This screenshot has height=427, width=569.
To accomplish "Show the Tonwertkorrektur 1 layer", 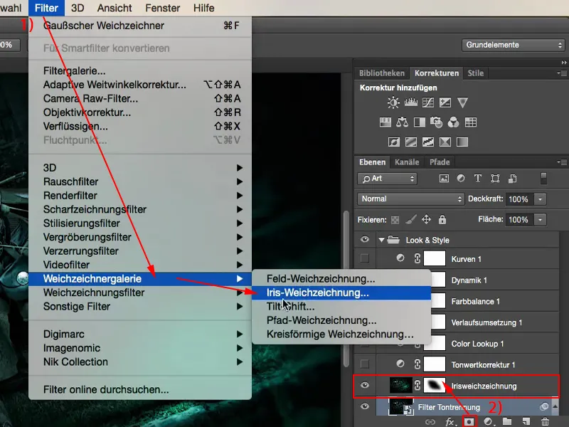I will (365, 364).
